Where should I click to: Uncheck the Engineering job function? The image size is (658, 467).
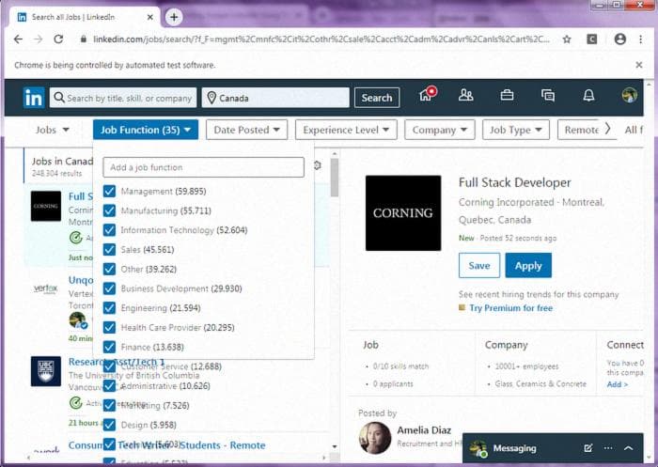[109, 307]
